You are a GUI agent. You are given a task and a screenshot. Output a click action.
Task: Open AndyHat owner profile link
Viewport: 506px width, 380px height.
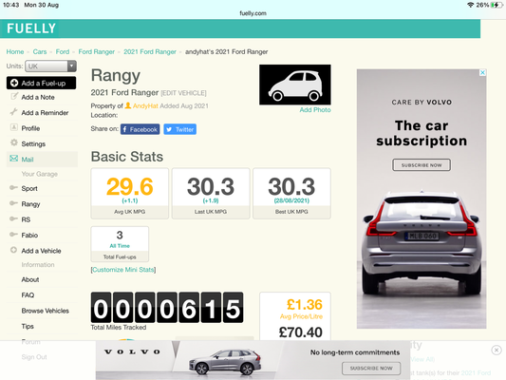[145, 105]
